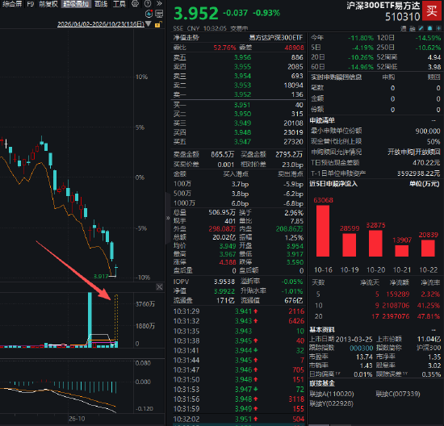Open linked fund 联接C(007339)
Viewport: 444px width, 426px height.
coord(398,394)
